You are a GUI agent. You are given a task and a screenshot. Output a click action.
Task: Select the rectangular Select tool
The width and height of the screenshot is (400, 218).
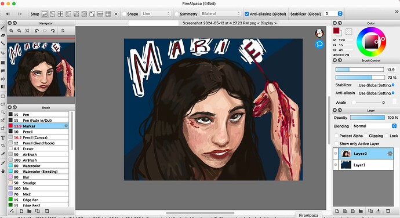(3, 96)
